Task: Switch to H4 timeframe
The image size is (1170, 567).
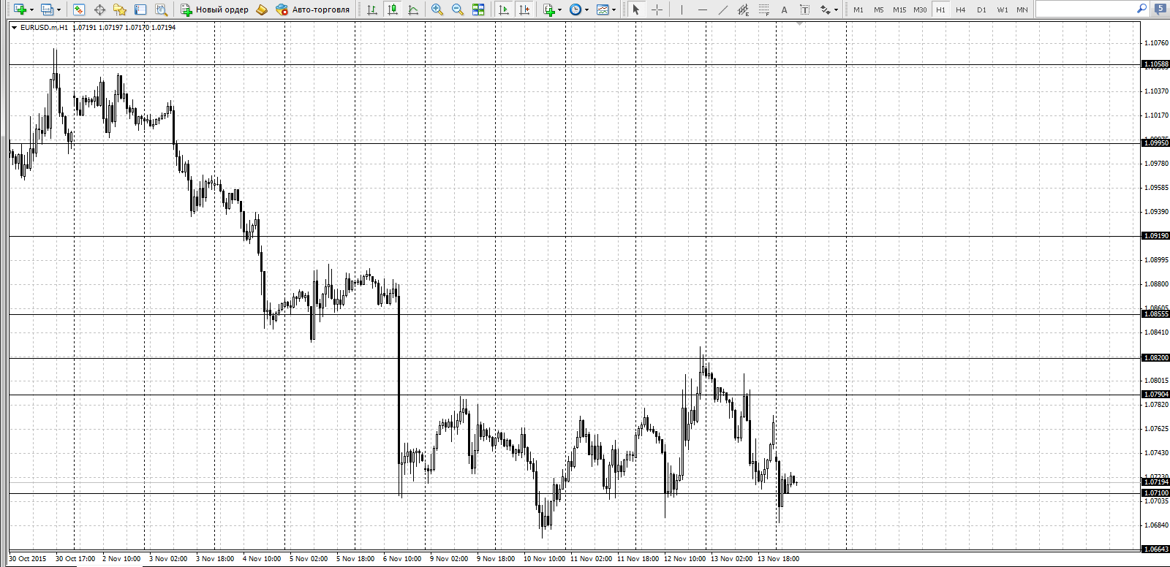Action: click(961, 9)
